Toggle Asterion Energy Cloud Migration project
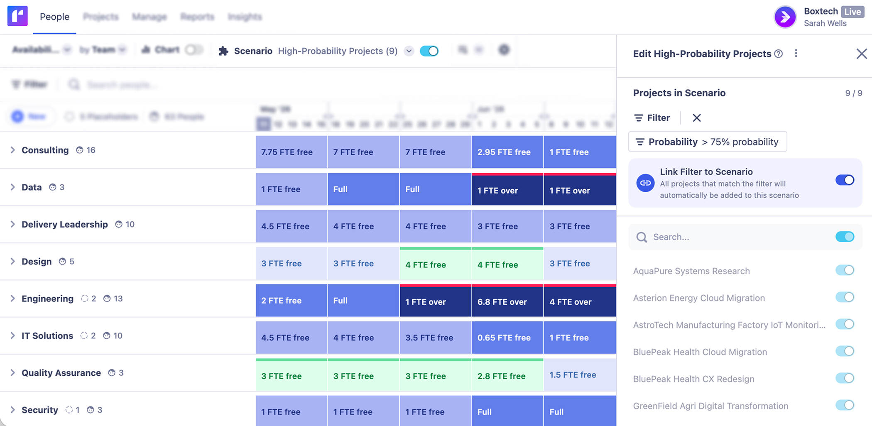 tap(845, 297)
